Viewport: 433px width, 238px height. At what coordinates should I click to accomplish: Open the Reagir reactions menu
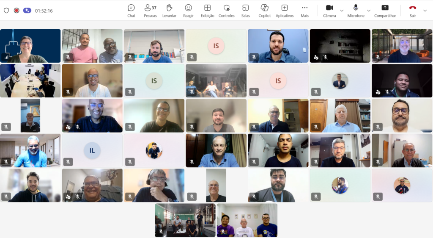[188, 11]
